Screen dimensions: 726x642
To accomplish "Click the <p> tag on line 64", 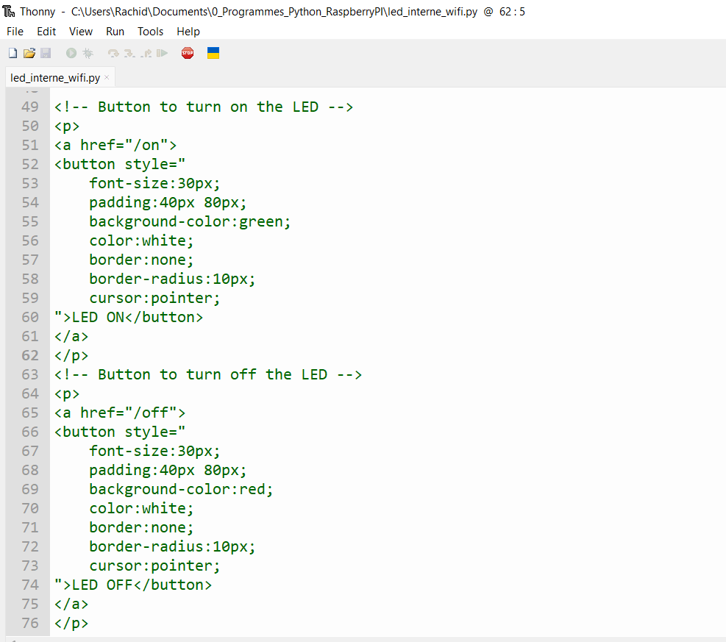I will tap(67, 394).
